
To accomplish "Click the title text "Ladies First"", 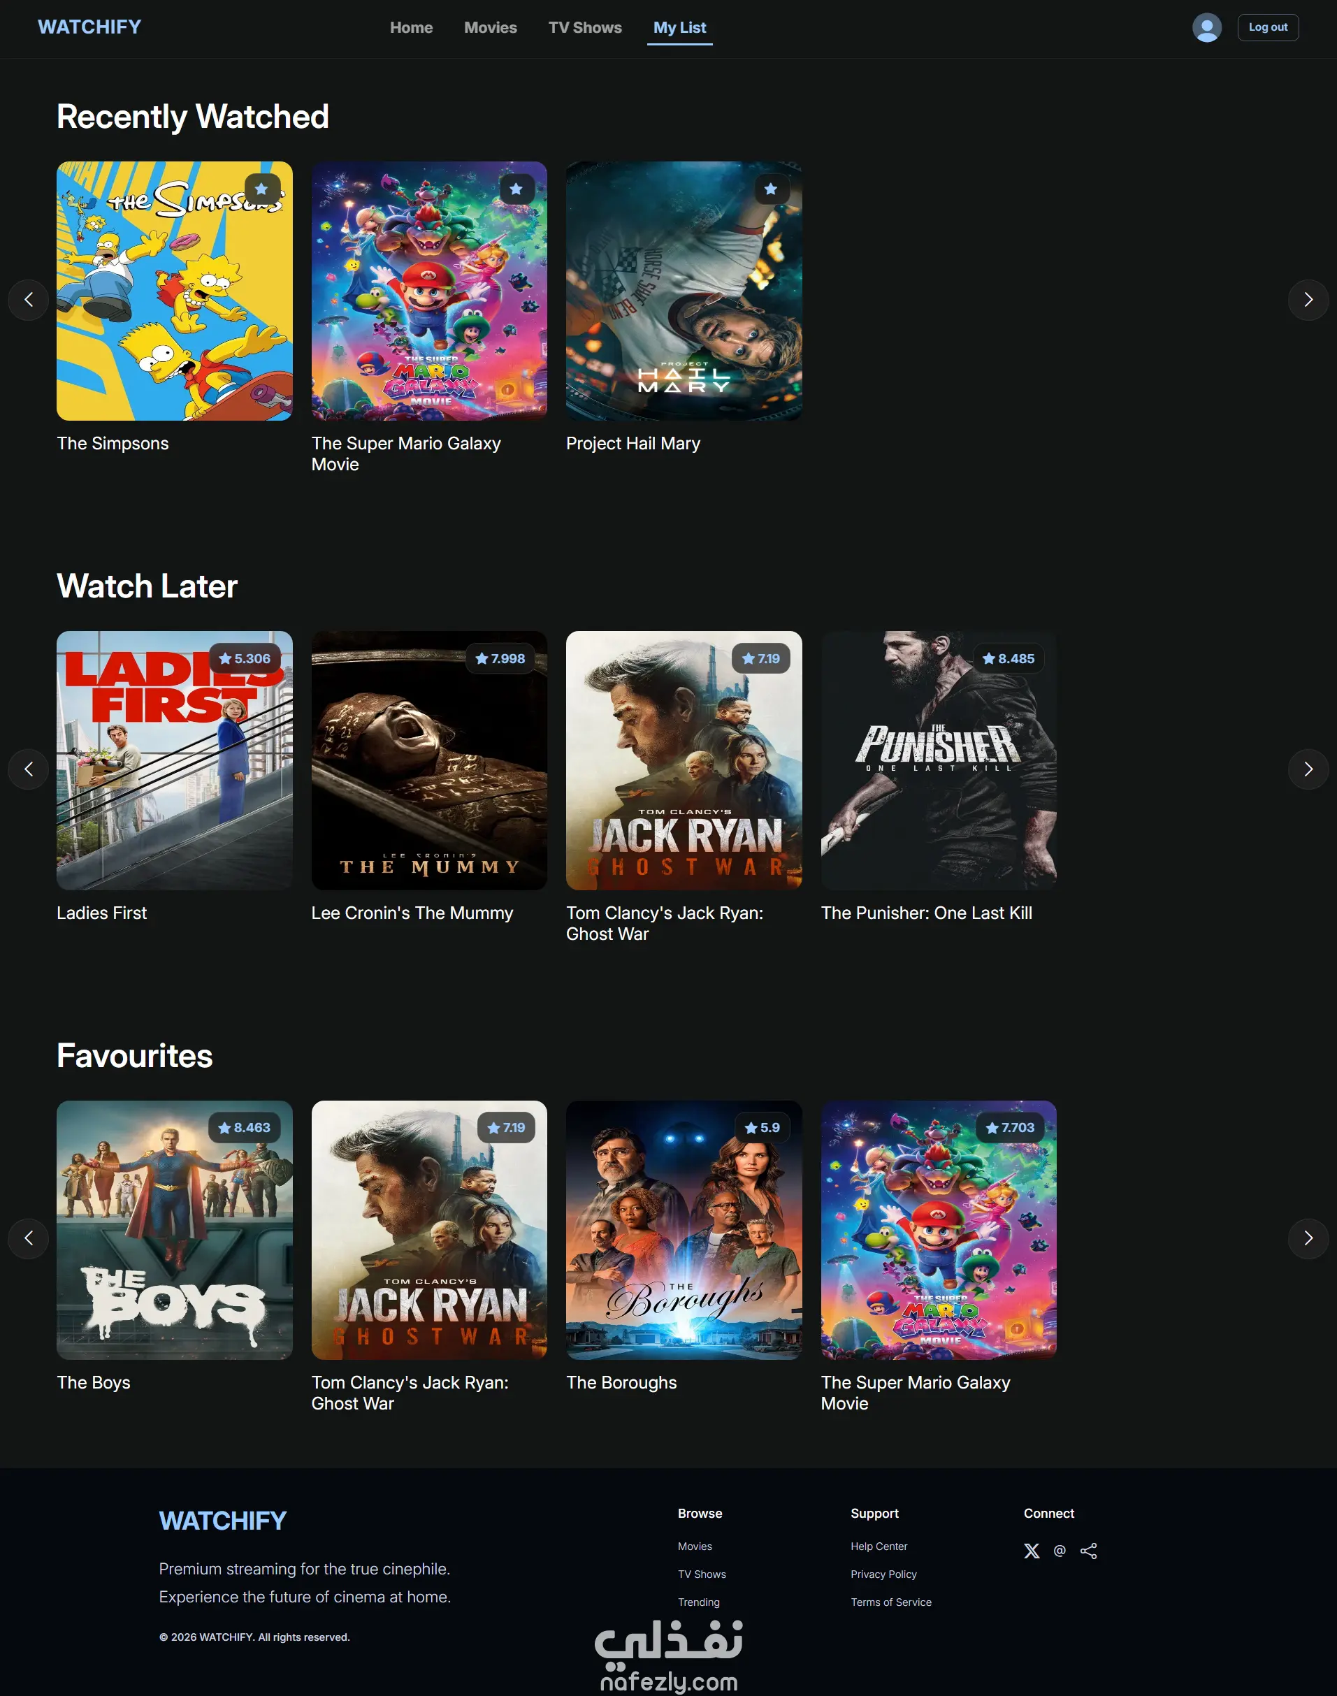I will [x=102, y=913].
